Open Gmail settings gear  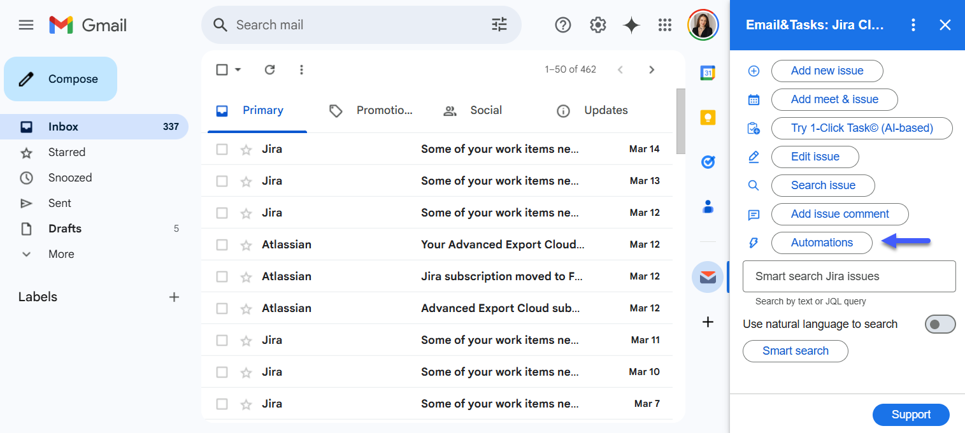pos(597,25)
